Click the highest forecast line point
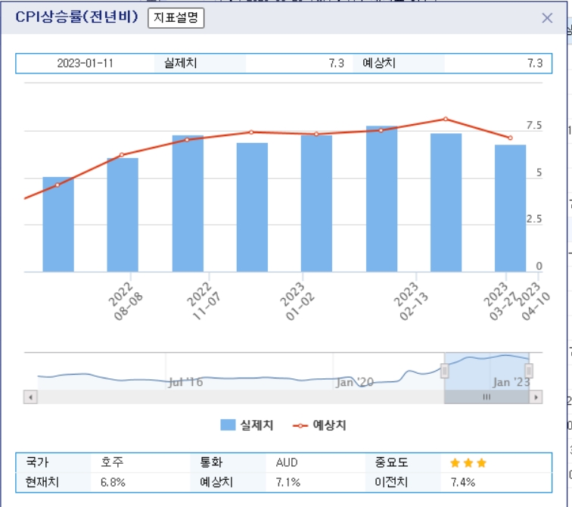Viewport: 572px width, 507px height. point(446,119)
